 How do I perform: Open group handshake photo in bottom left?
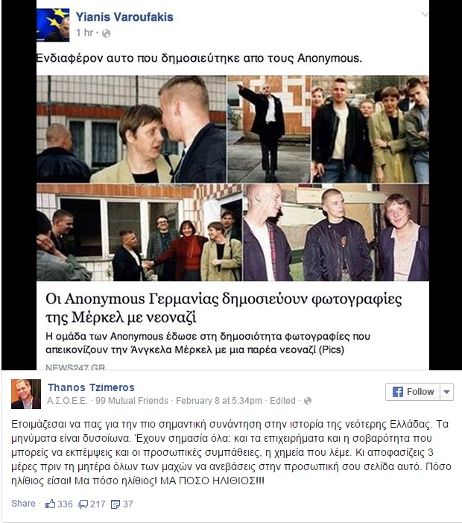(x=139, y=232)
